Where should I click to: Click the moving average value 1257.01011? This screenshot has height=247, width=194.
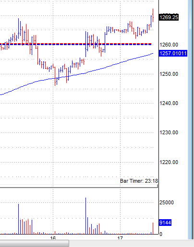click(x=173, y=53)
